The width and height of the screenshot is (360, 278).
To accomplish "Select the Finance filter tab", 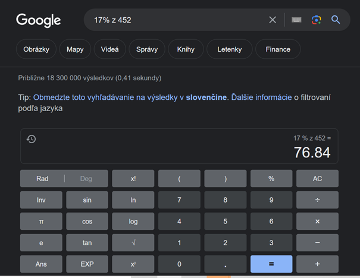I will pyautogui.click(x=278, y=49).
